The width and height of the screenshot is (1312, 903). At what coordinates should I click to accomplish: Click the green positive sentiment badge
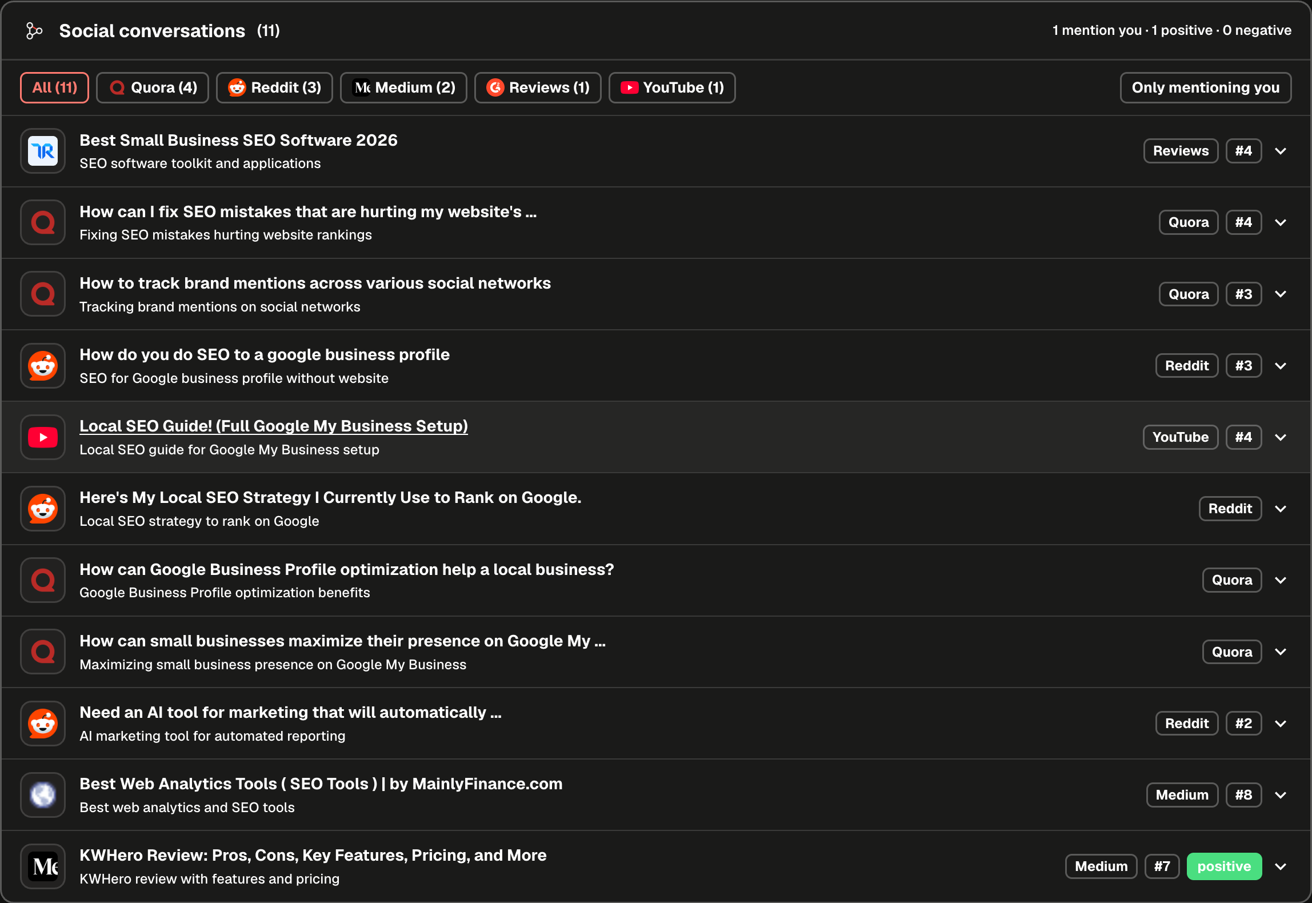(x=1224, y=866)
